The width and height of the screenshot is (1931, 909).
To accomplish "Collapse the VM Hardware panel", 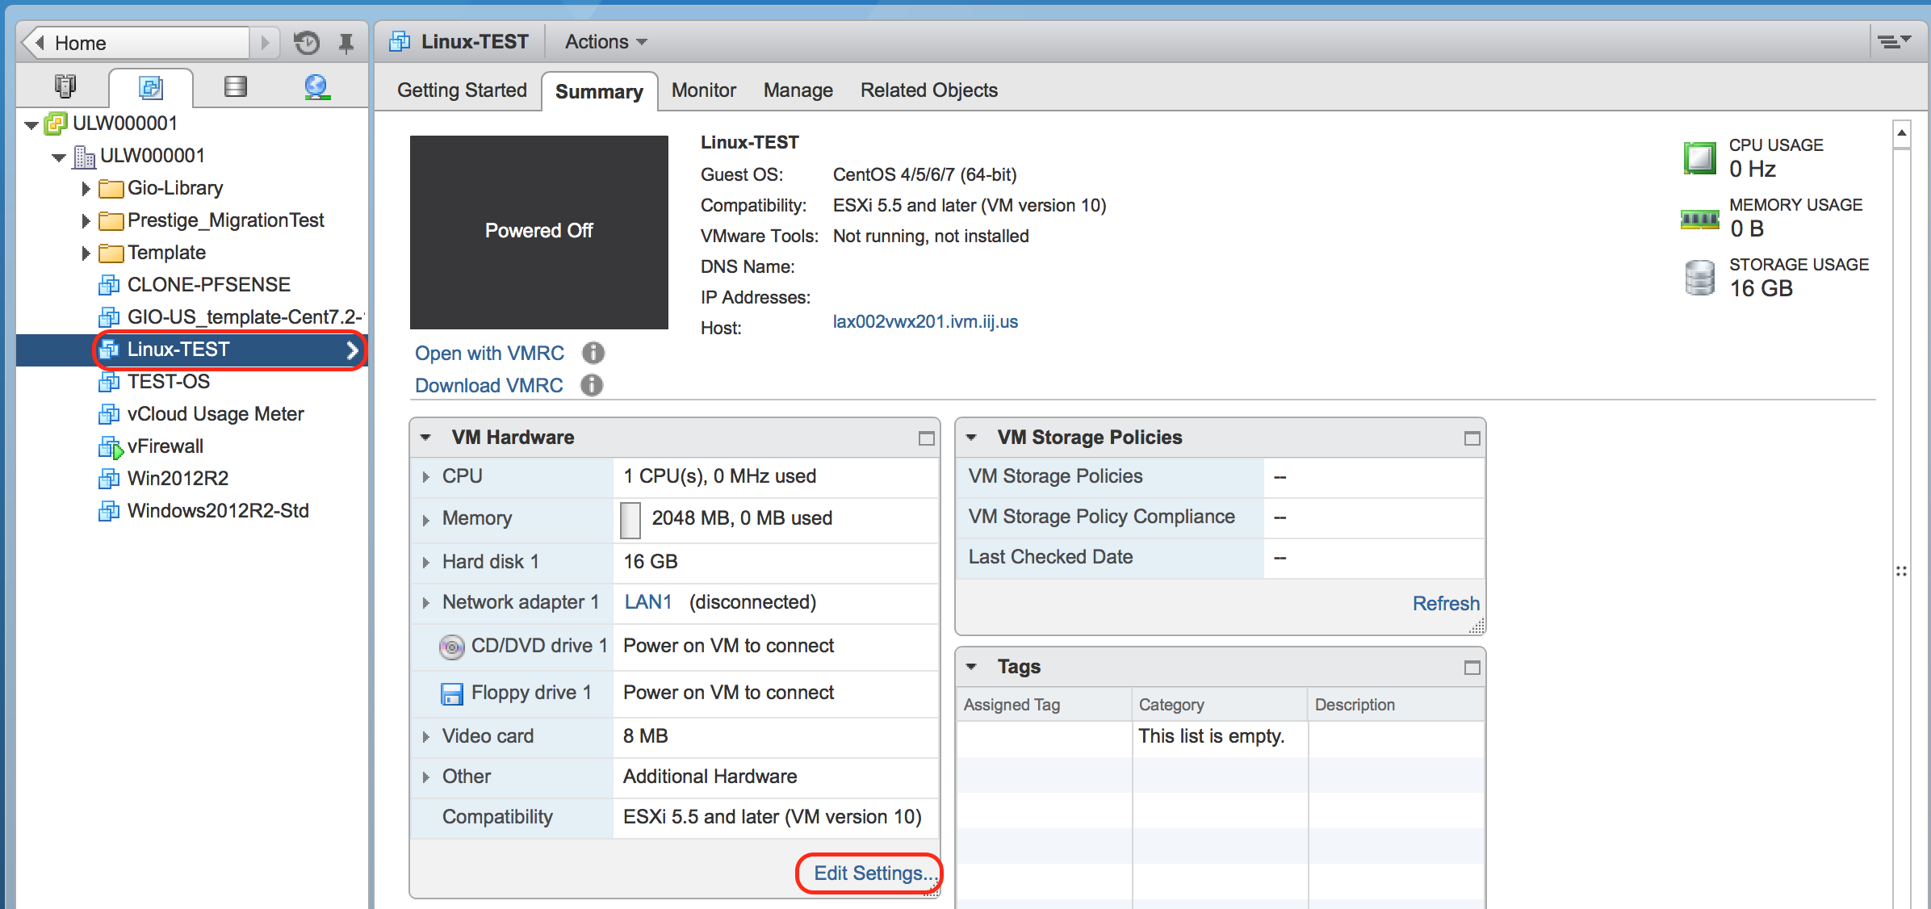I will coord(425,438).
